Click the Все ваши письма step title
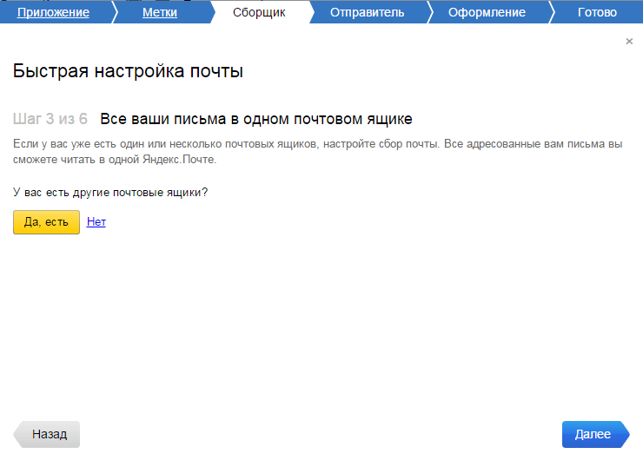The image size is (643, 467). click(255, 118)
